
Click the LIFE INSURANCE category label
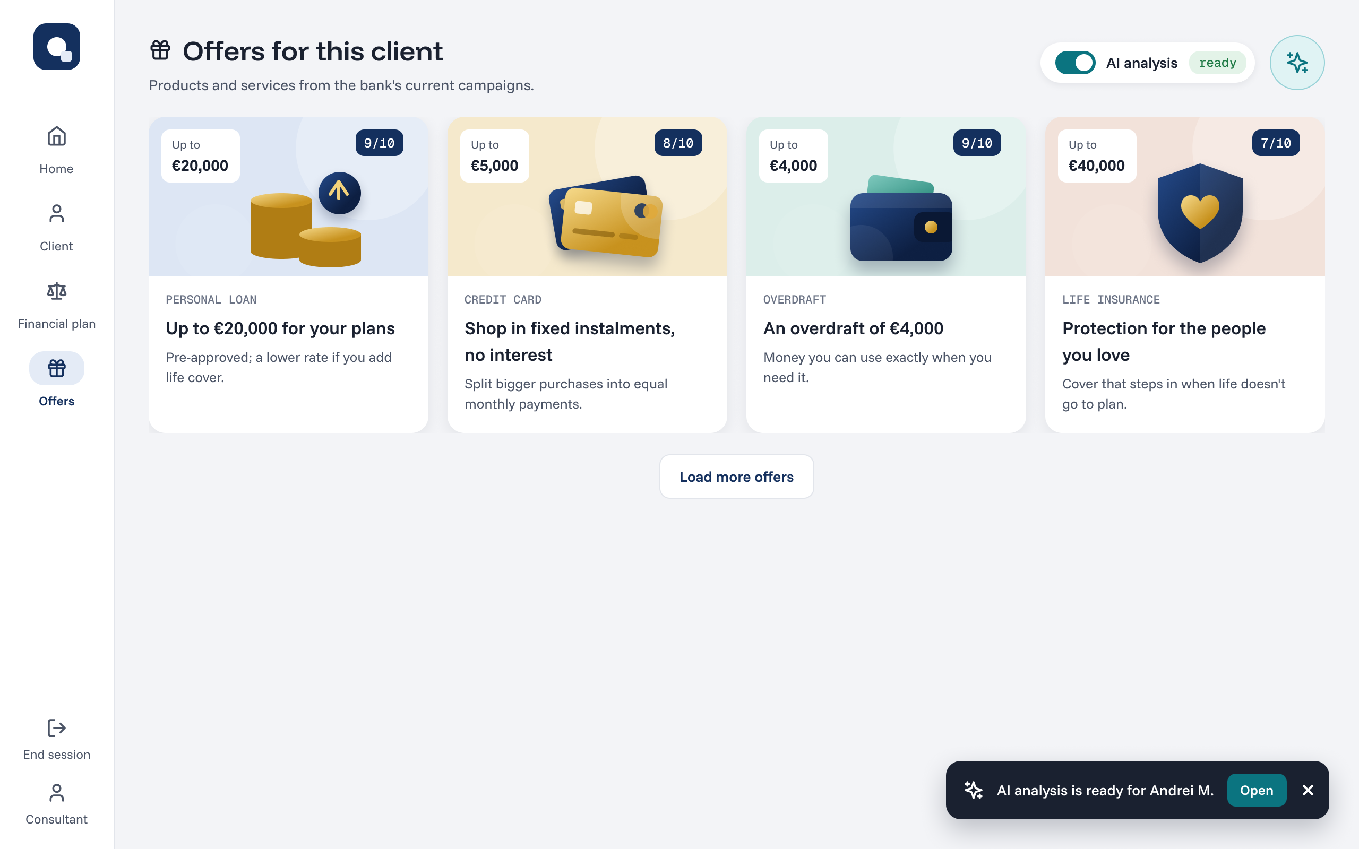click(x=1111, y=300)
